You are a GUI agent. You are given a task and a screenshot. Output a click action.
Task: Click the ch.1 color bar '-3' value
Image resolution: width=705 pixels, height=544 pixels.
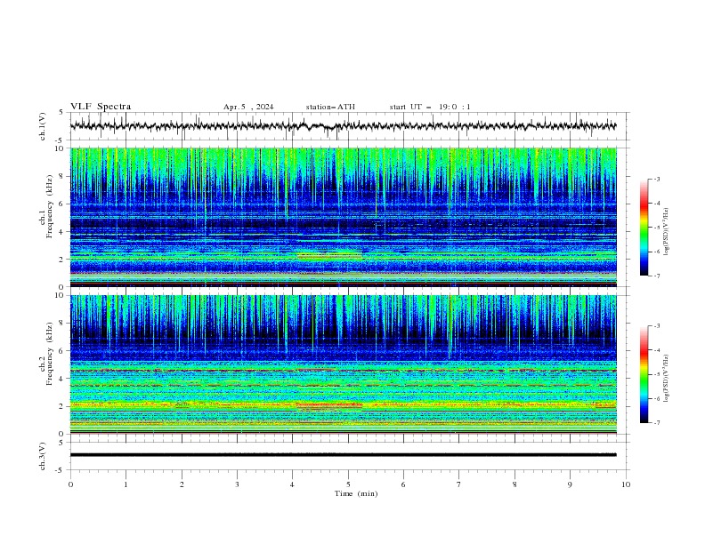tap(656, 179)
